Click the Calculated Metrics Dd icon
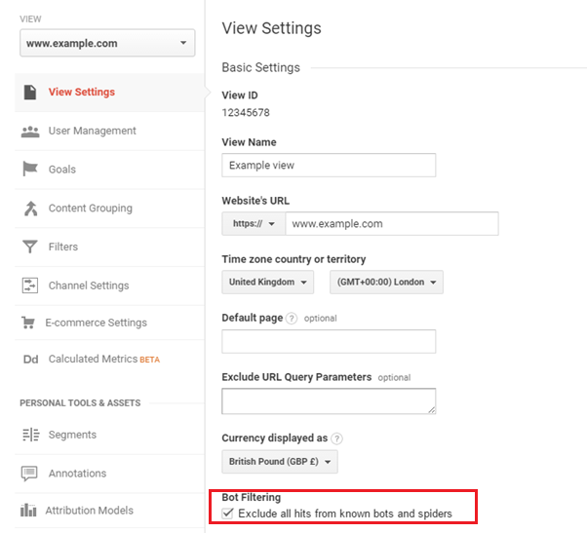The image size is (587, 533). pos(29,360)
